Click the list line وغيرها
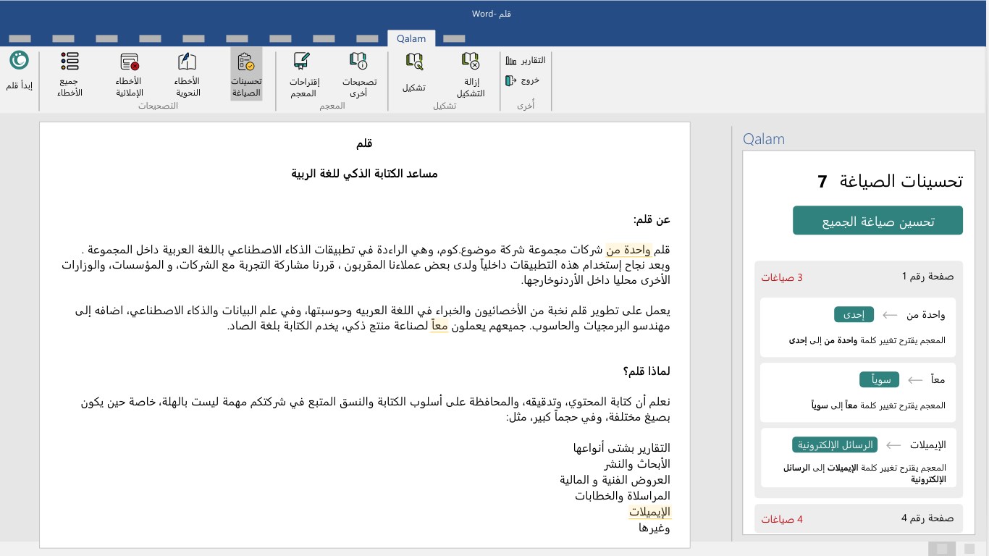The image size is (989, 556). click(x=655, y=528)
